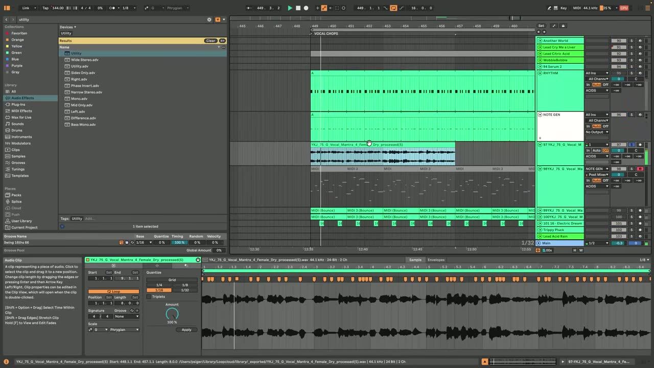Screen dimensions: 654x368
Task: Arm the Arrangement Record button
Action: pos(306,8)
